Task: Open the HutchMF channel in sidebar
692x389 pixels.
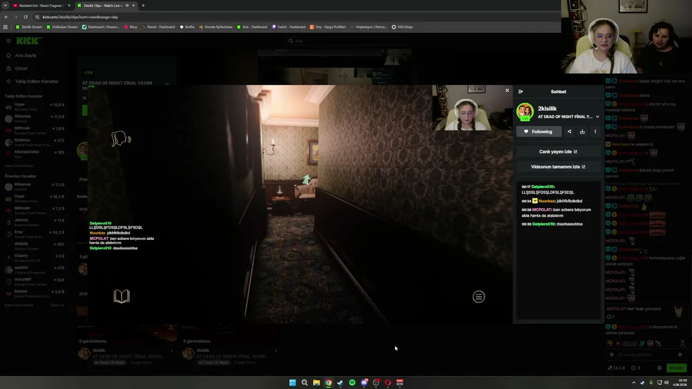Action: (x=35, y=282)
